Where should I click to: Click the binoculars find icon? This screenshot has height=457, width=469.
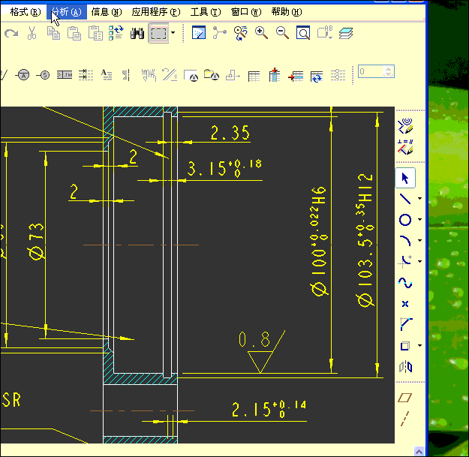point(137,33)
